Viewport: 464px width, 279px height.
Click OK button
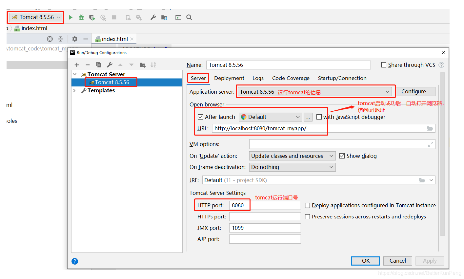(366, 261)
